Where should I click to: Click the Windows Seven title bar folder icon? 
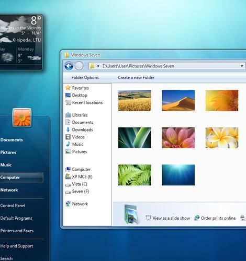[66, 55]
